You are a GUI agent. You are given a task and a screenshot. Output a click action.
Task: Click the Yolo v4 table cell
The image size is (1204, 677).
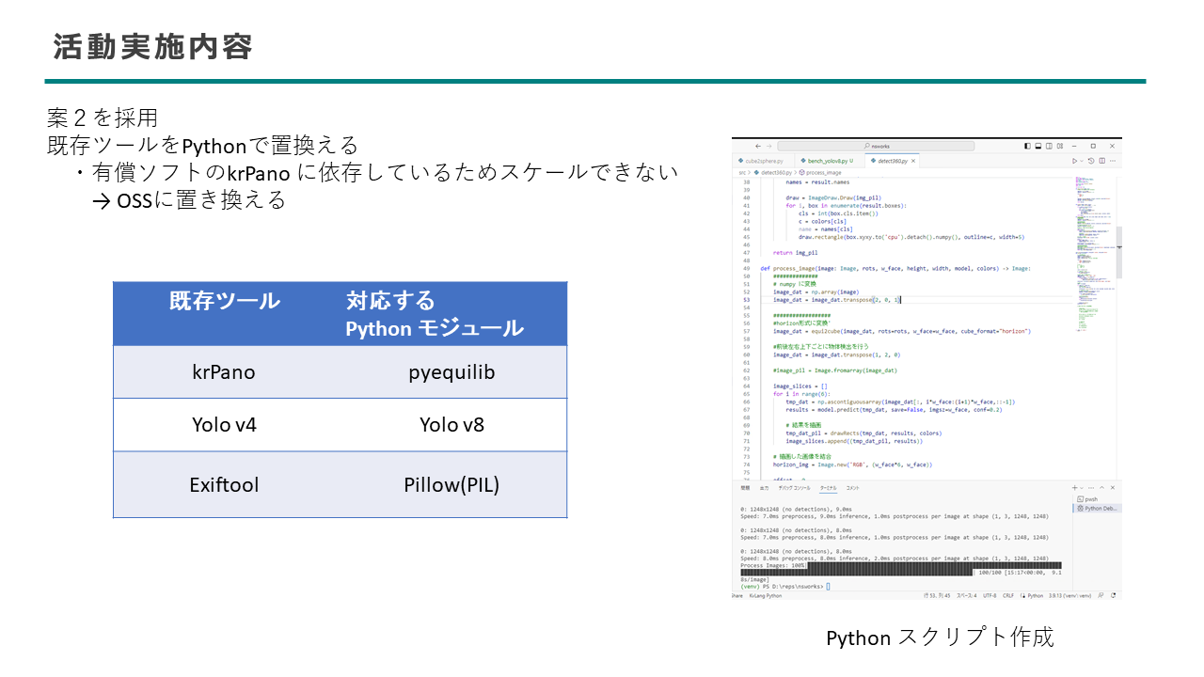tap(224, 425)
